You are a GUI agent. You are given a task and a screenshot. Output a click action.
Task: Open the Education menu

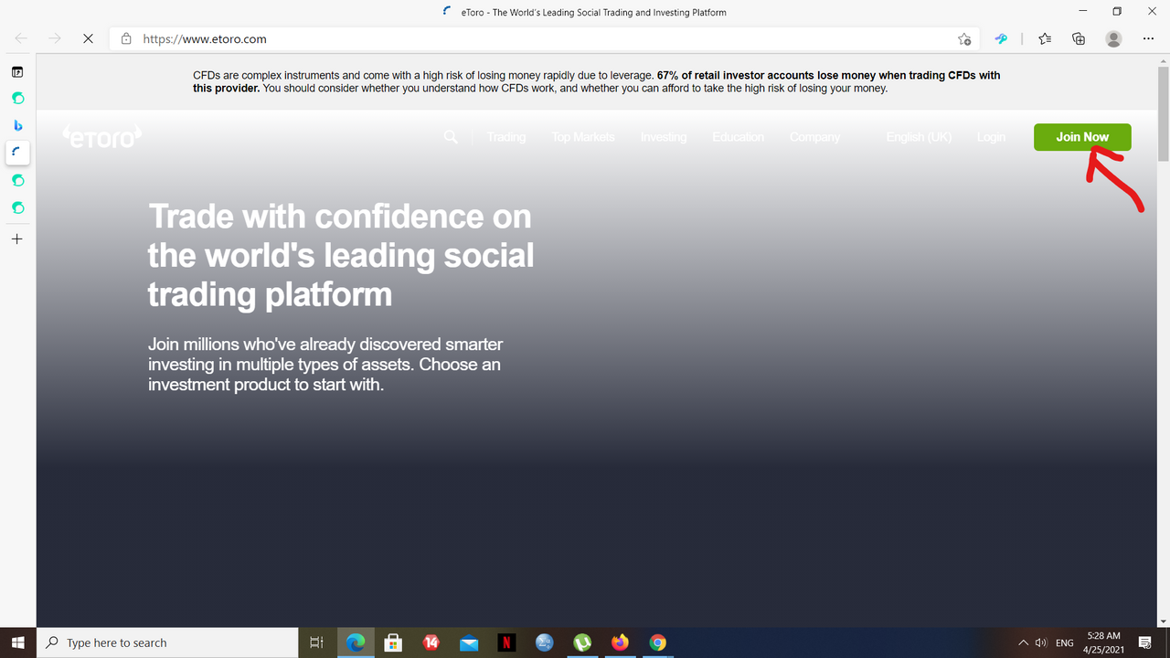[738, 137]
